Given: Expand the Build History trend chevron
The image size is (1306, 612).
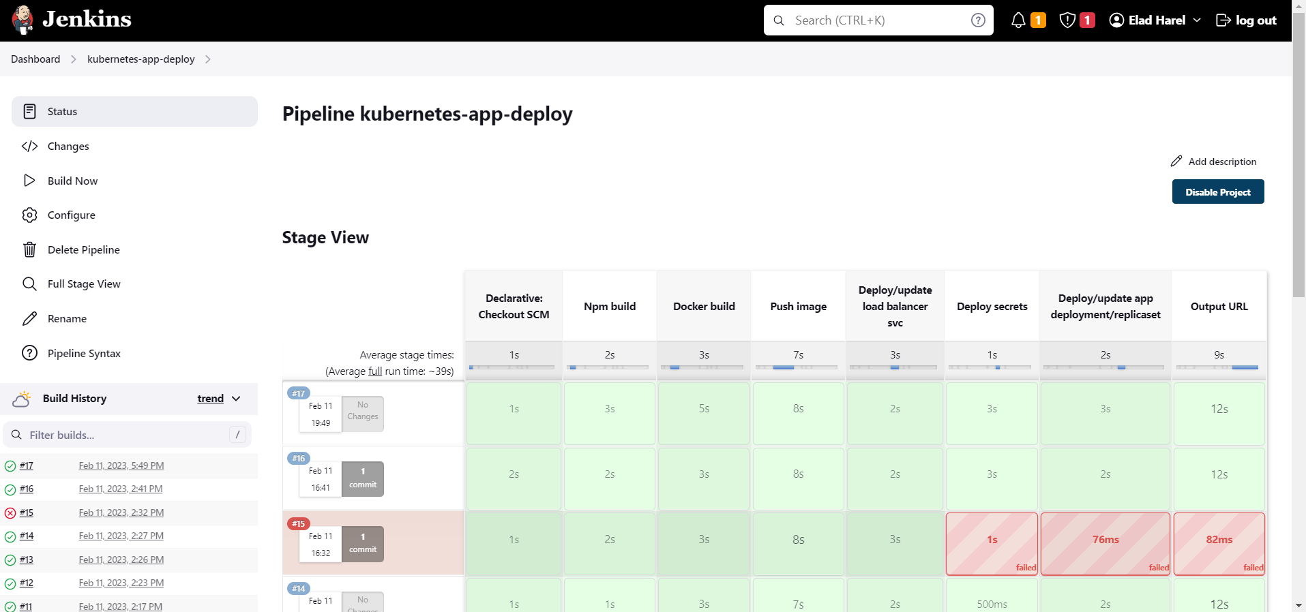Looking at the screenshot, I should tap(236, 399).
